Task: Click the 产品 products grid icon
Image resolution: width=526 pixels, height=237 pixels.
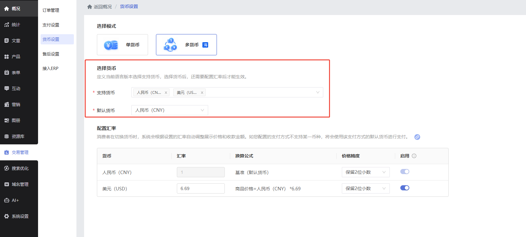Action: (6, 57)
